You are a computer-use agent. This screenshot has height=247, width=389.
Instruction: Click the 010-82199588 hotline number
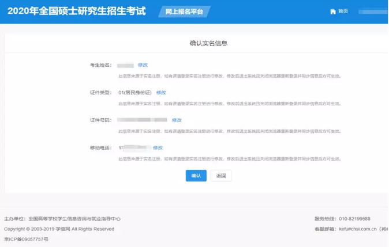point(354,219)
